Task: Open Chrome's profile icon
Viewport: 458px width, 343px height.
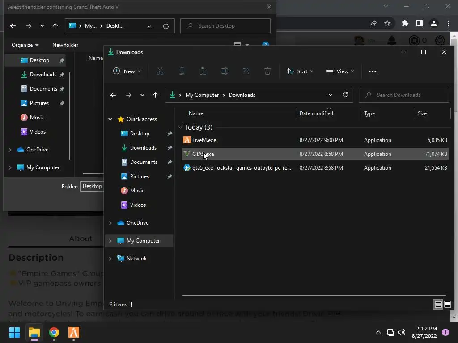Action: pos(434,23)
